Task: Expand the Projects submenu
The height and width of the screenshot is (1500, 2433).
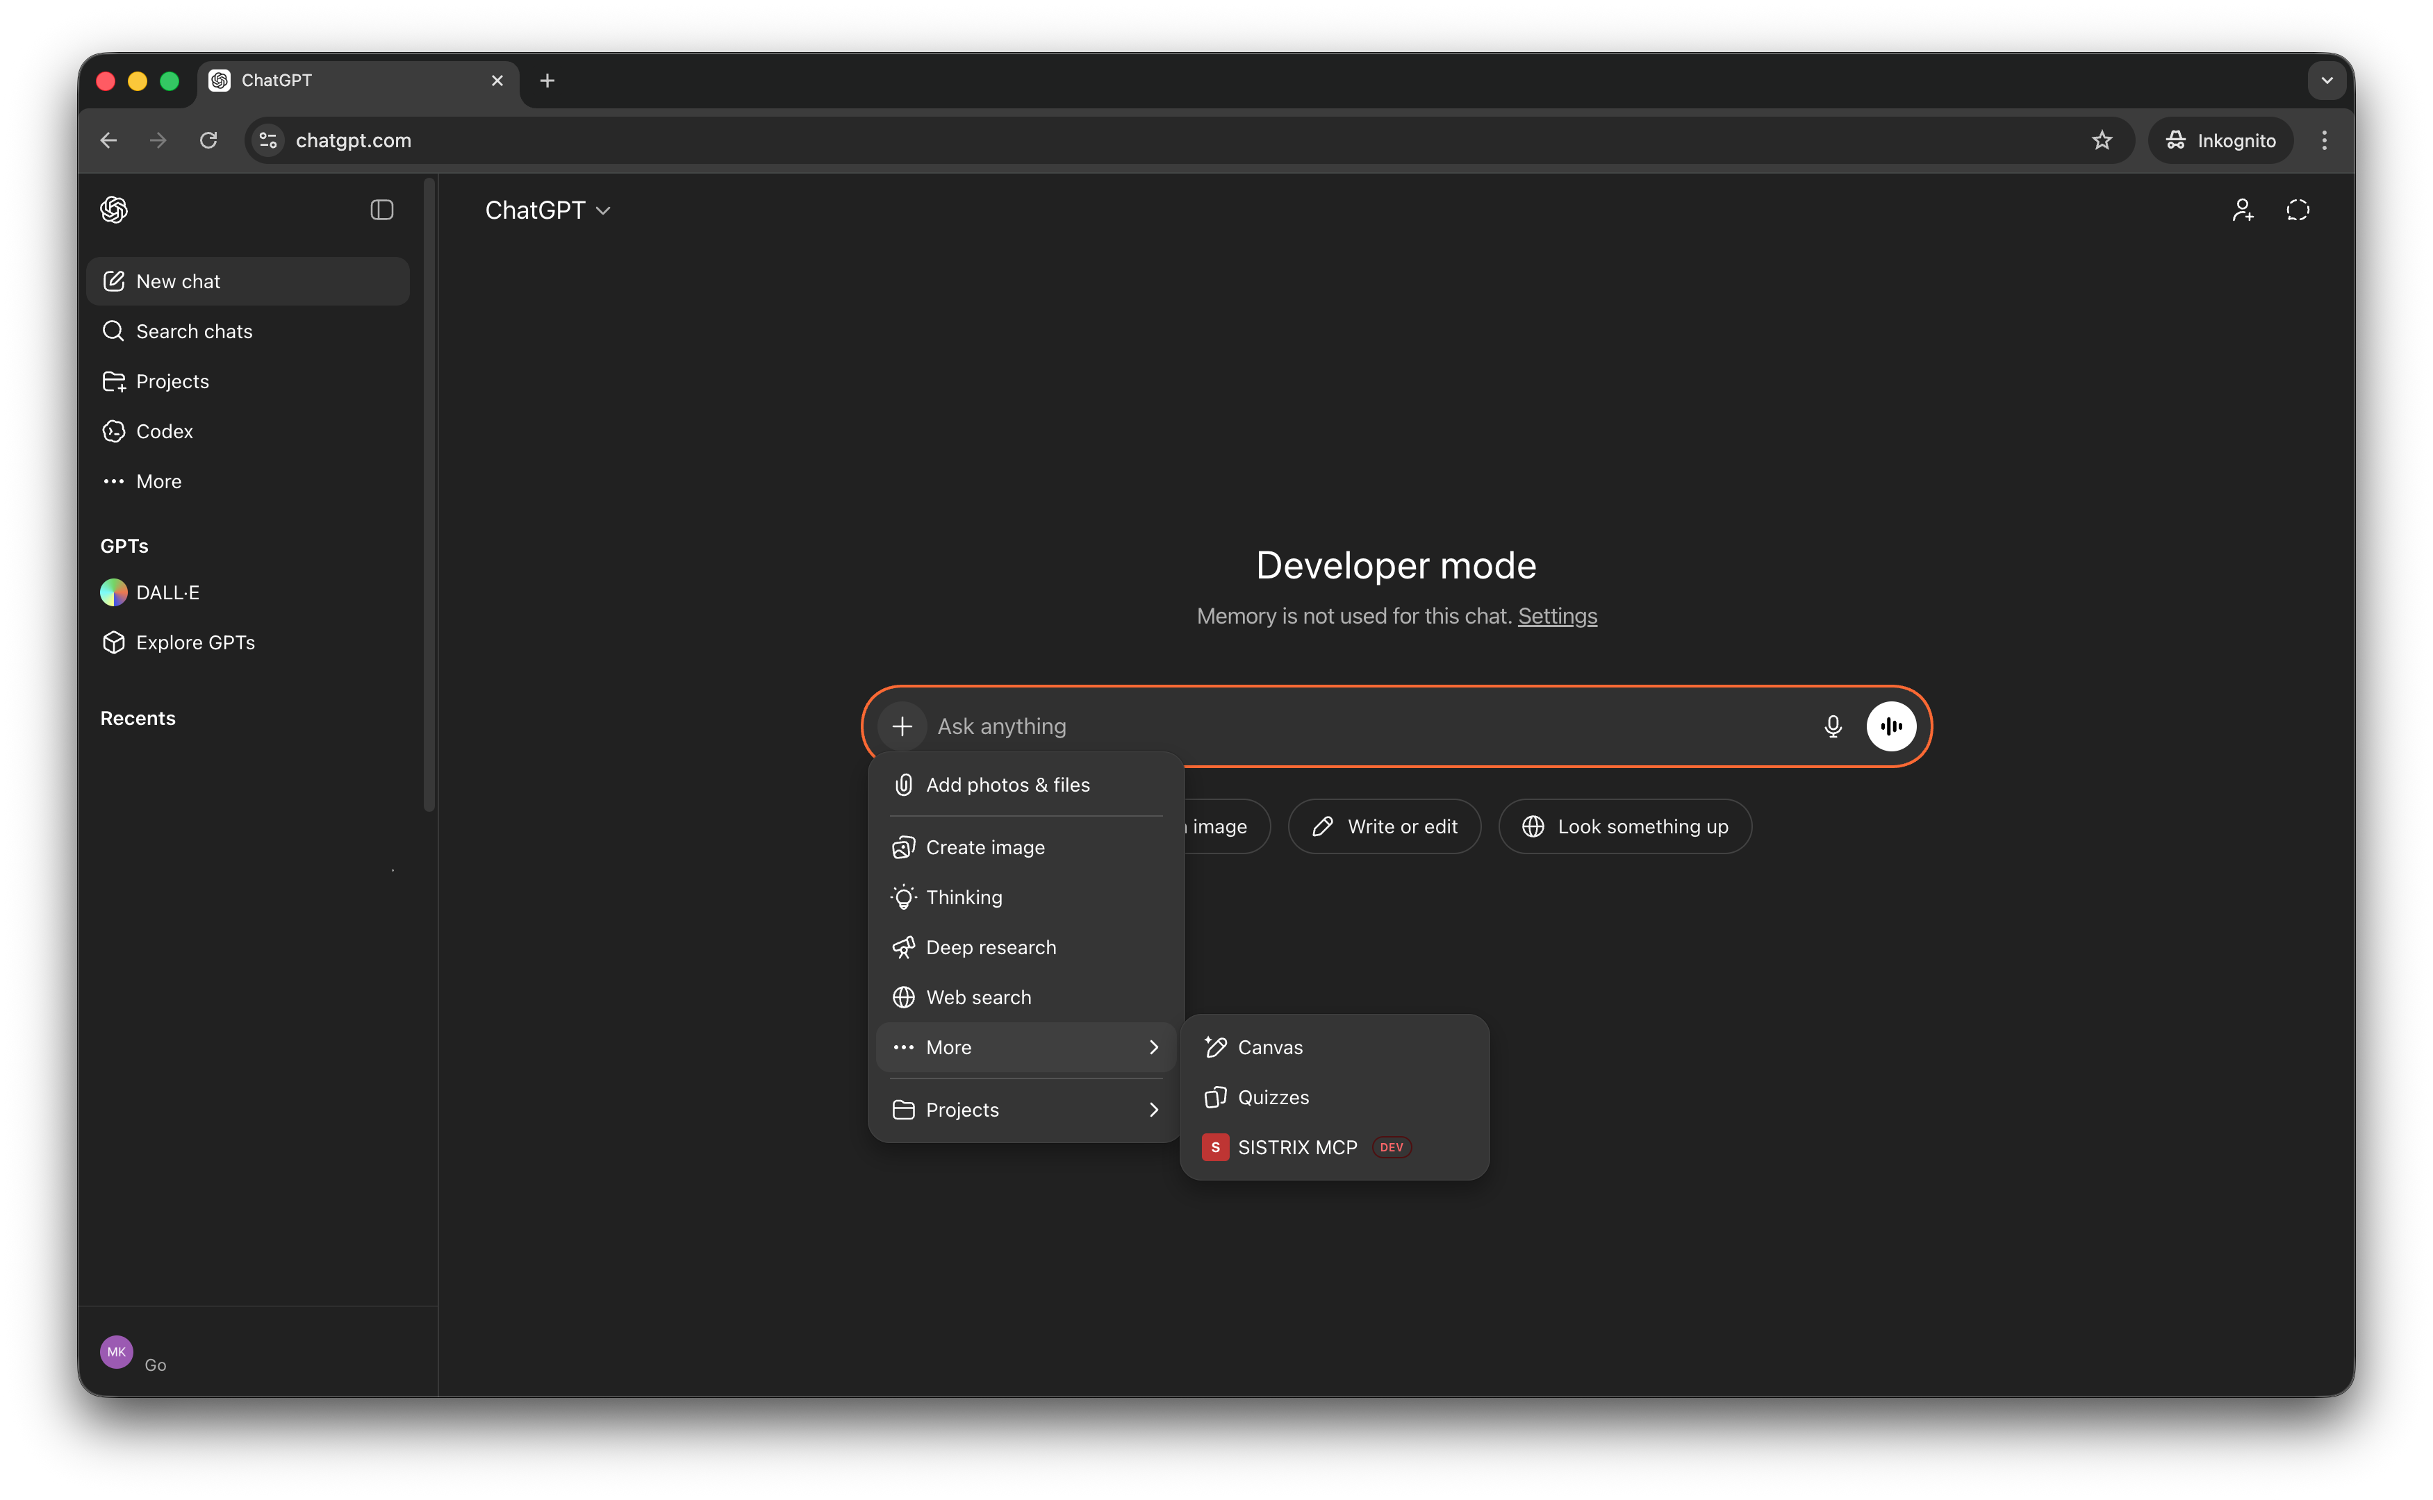Action: click(1025, 1109)
